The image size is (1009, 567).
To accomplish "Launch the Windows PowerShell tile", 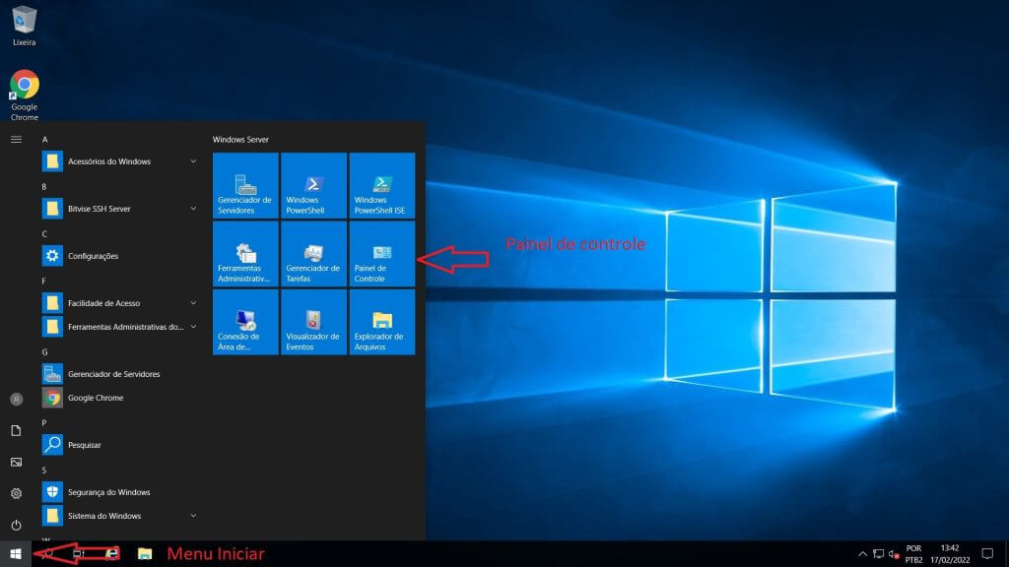I will 313,186.
